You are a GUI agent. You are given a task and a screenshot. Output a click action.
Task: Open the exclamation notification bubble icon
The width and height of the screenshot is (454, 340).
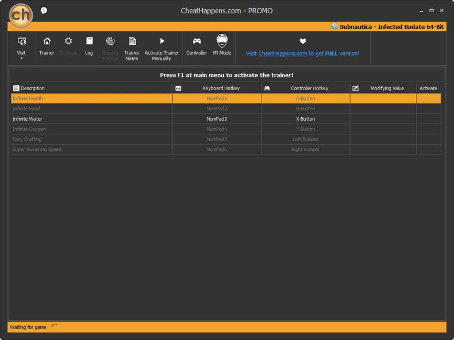[x=44, y=11]
